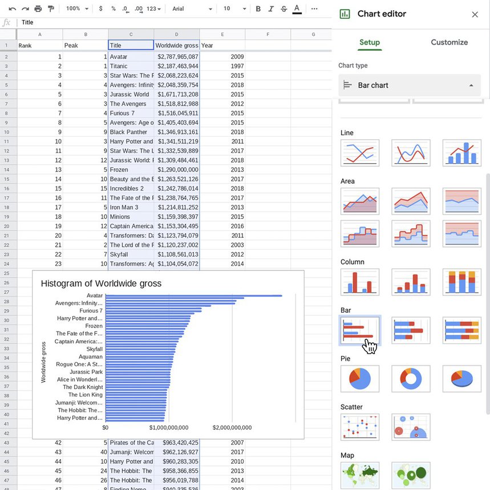Collapse the Bar chart type dropdown
Screen dimensions: 490x490
pos(410,85)
